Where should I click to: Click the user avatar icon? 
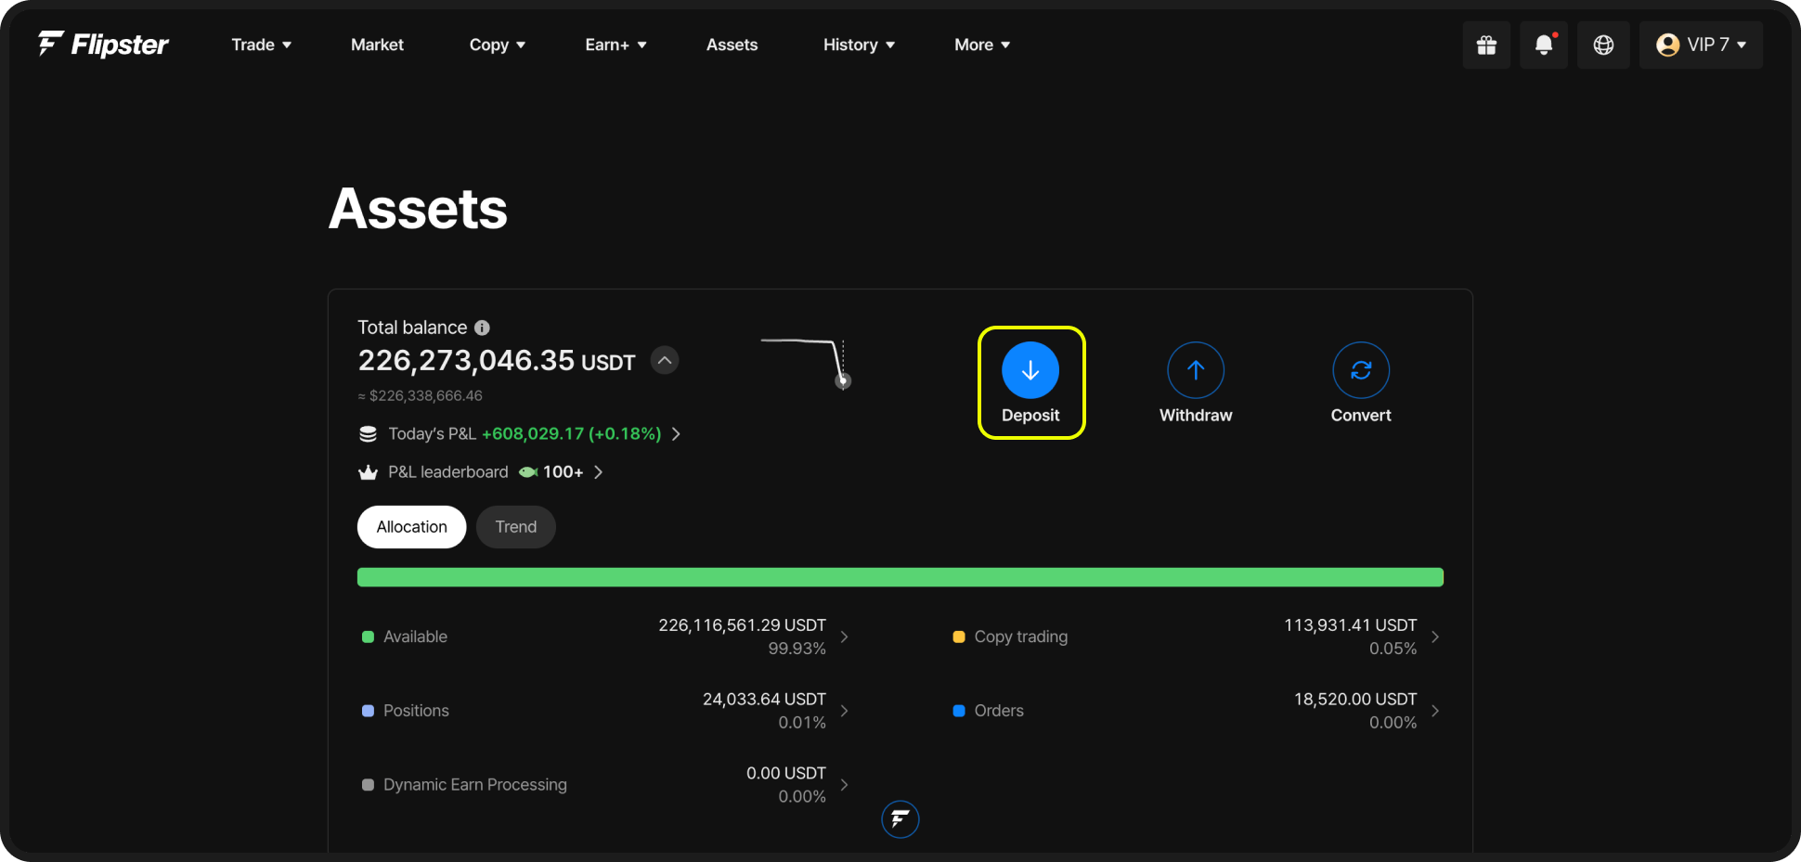1667,45
